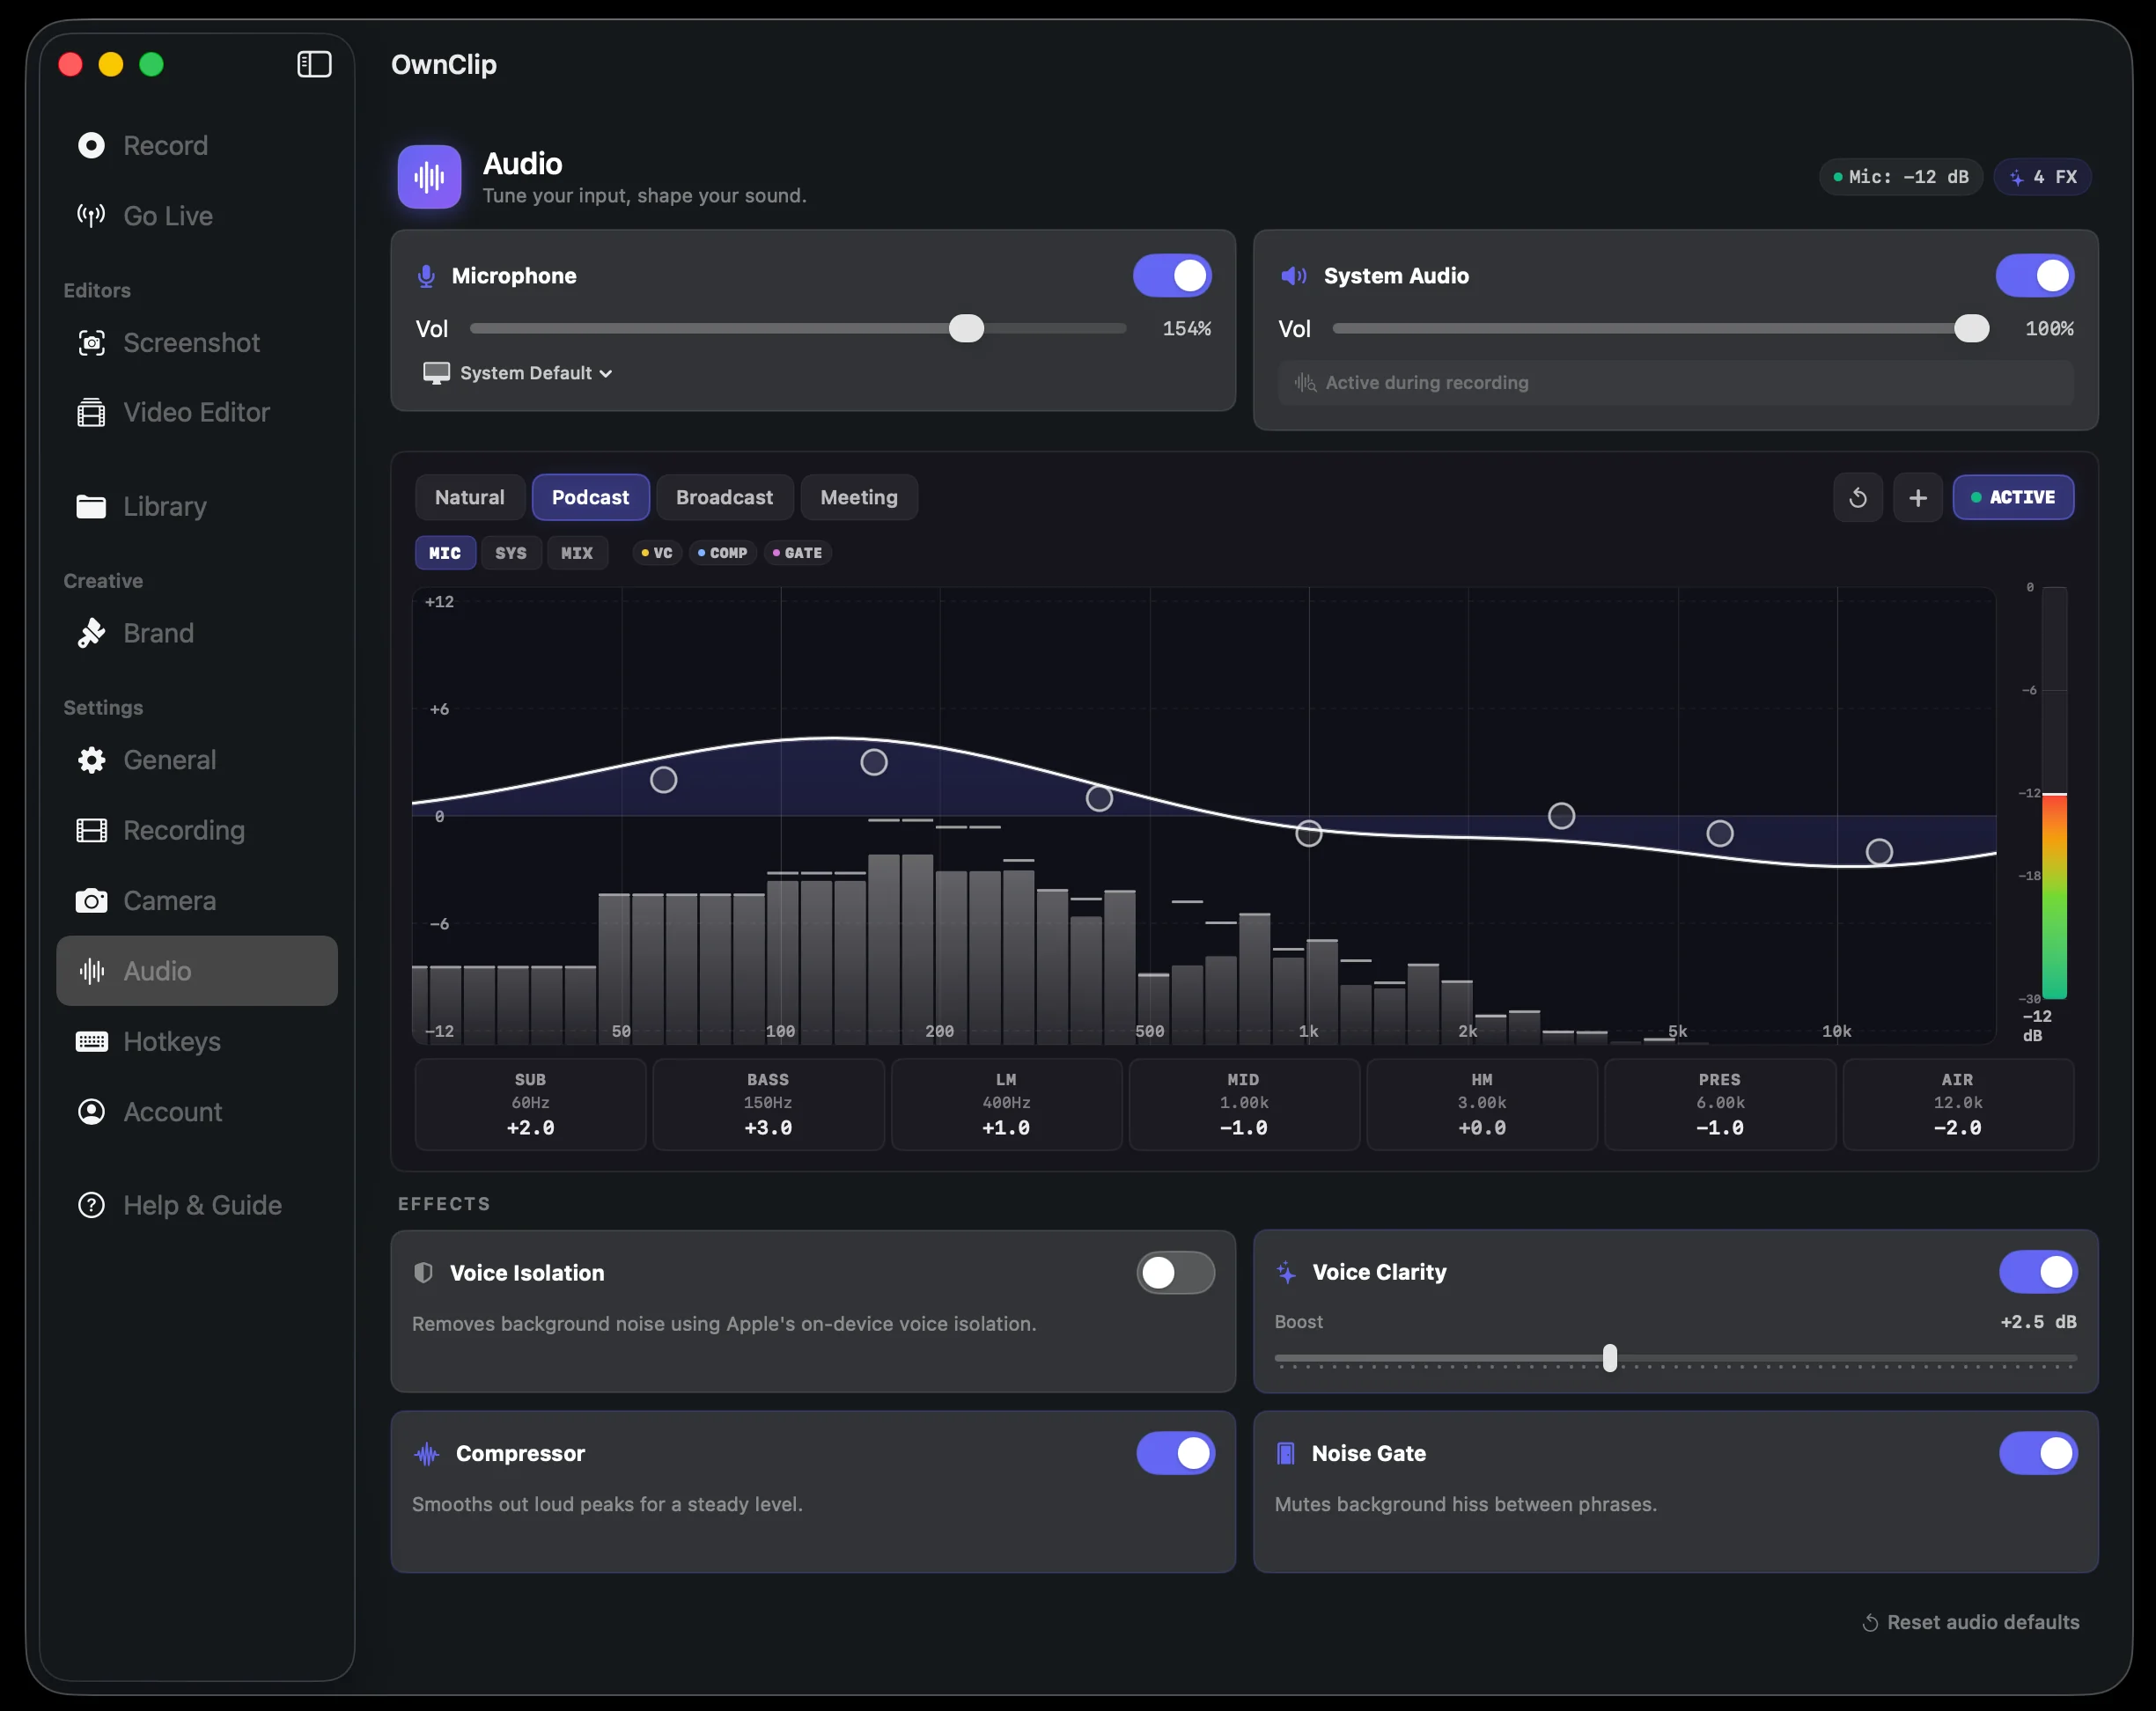Screen dimensions: 2156x1711
Task: Disable the System Audio toggle
Action: [x=2035, y=275]
